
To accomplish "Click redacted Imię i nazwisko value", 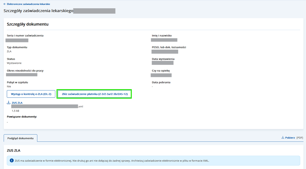I will point(164,40).
